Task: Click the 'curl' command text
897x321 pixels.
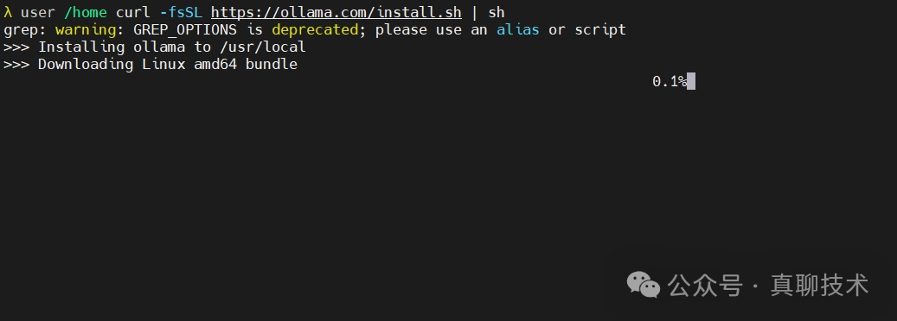Action: coord(133,12)
